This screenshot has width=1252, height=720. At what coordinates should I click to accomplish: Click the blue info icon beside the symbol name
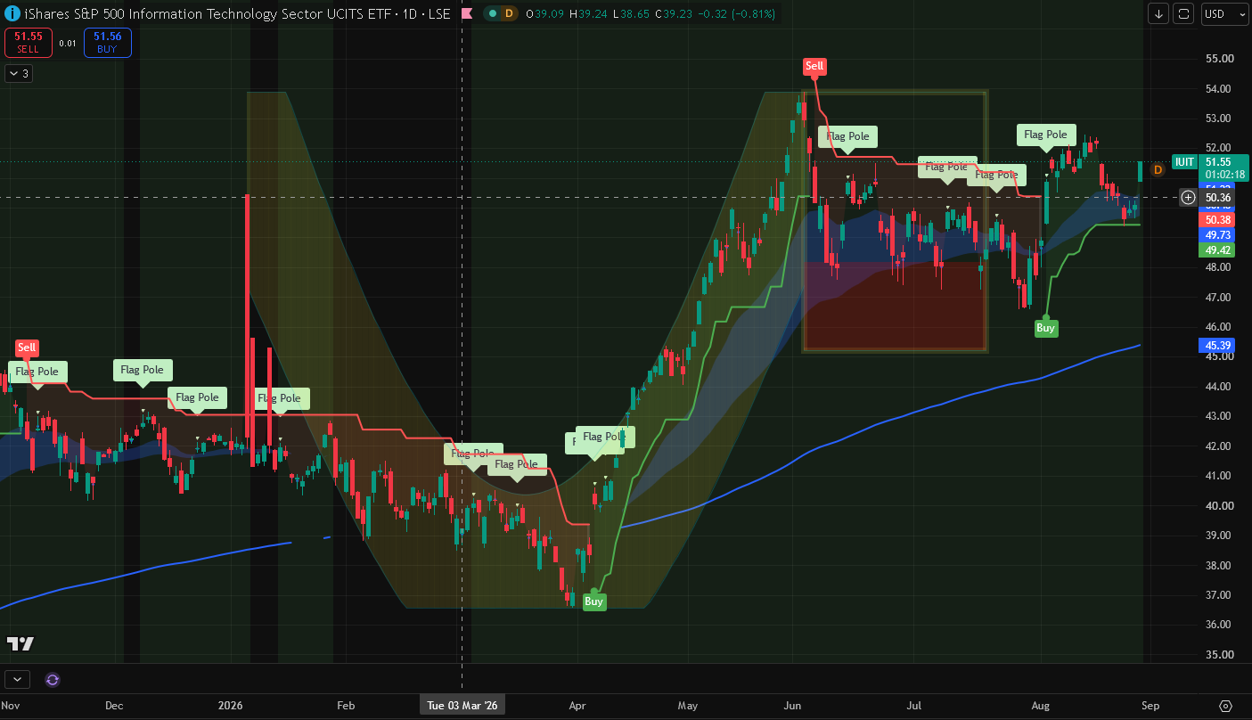point(12,14)
